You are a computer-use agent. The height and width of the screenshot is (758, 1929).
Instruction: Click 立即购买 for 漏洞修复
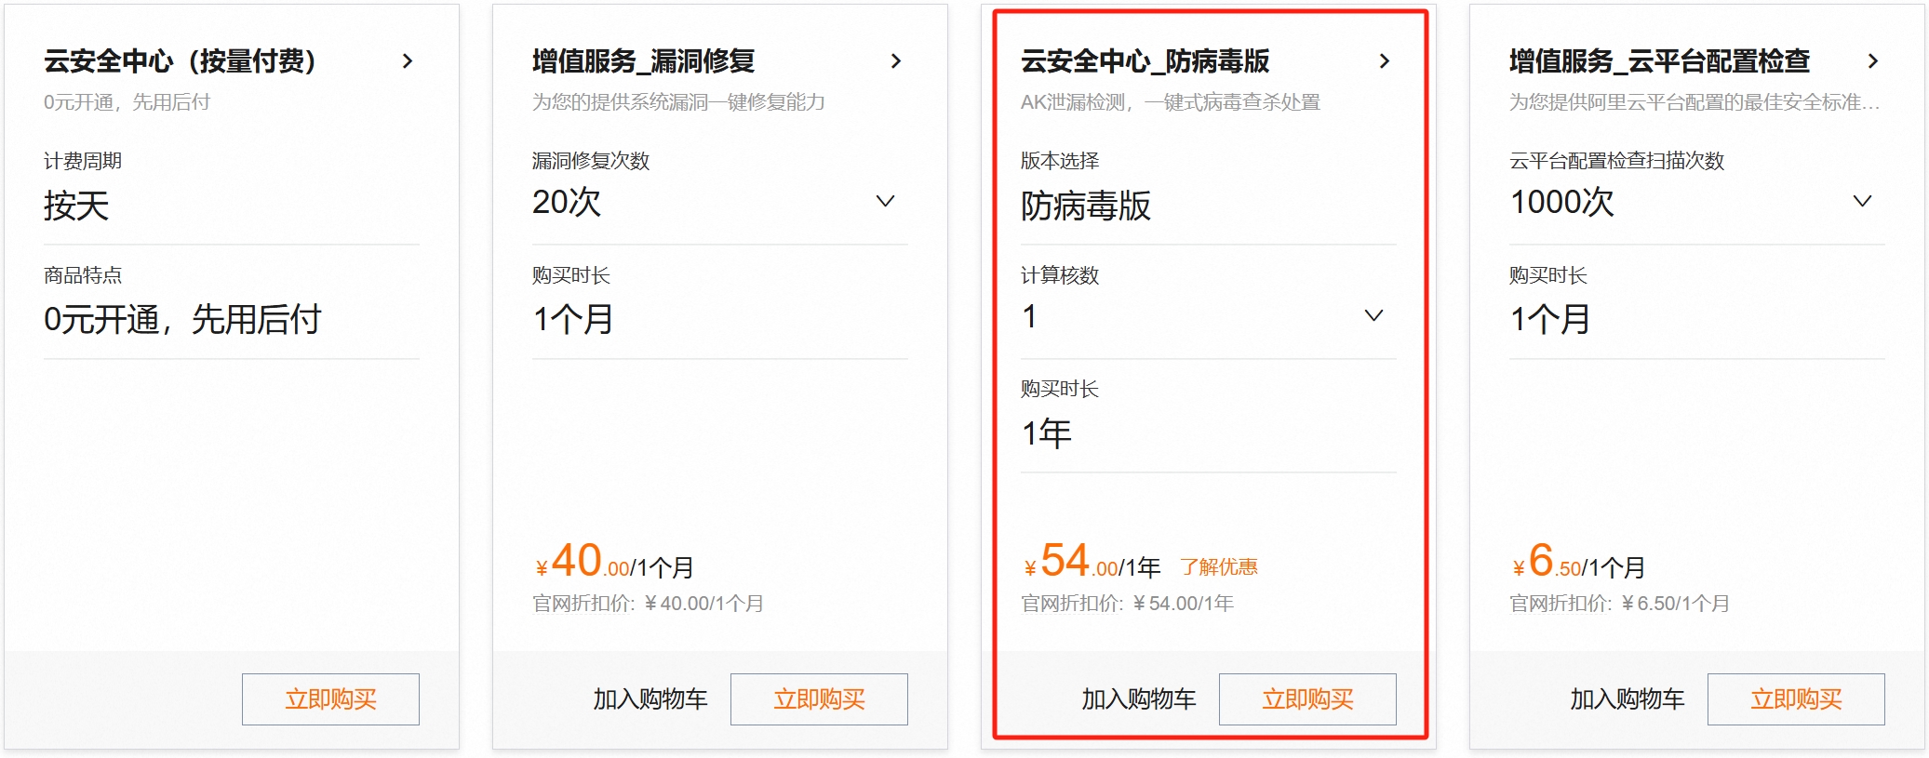coord(819,699)
